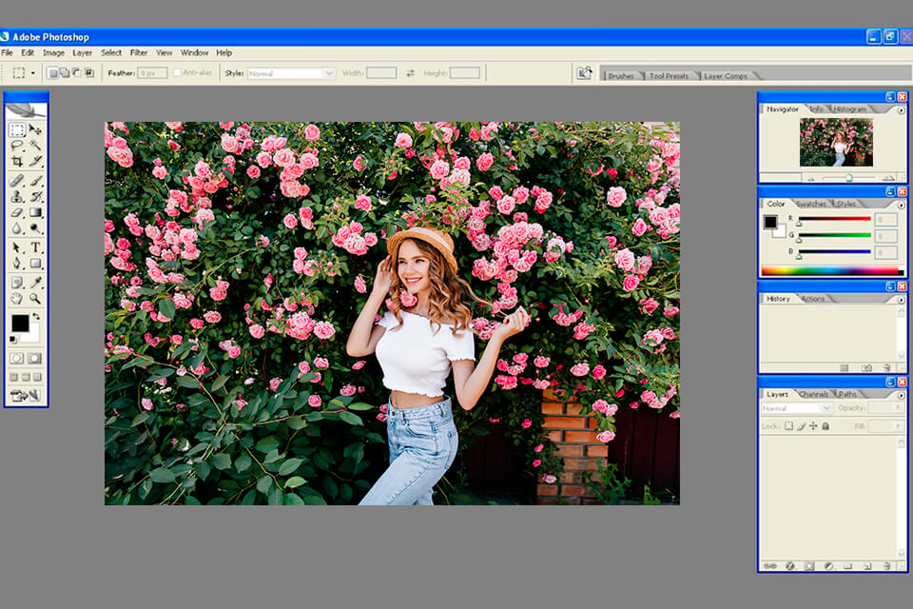
Task: Click the foreground color swatch in toolbox
Action: [x=19, y=324]
